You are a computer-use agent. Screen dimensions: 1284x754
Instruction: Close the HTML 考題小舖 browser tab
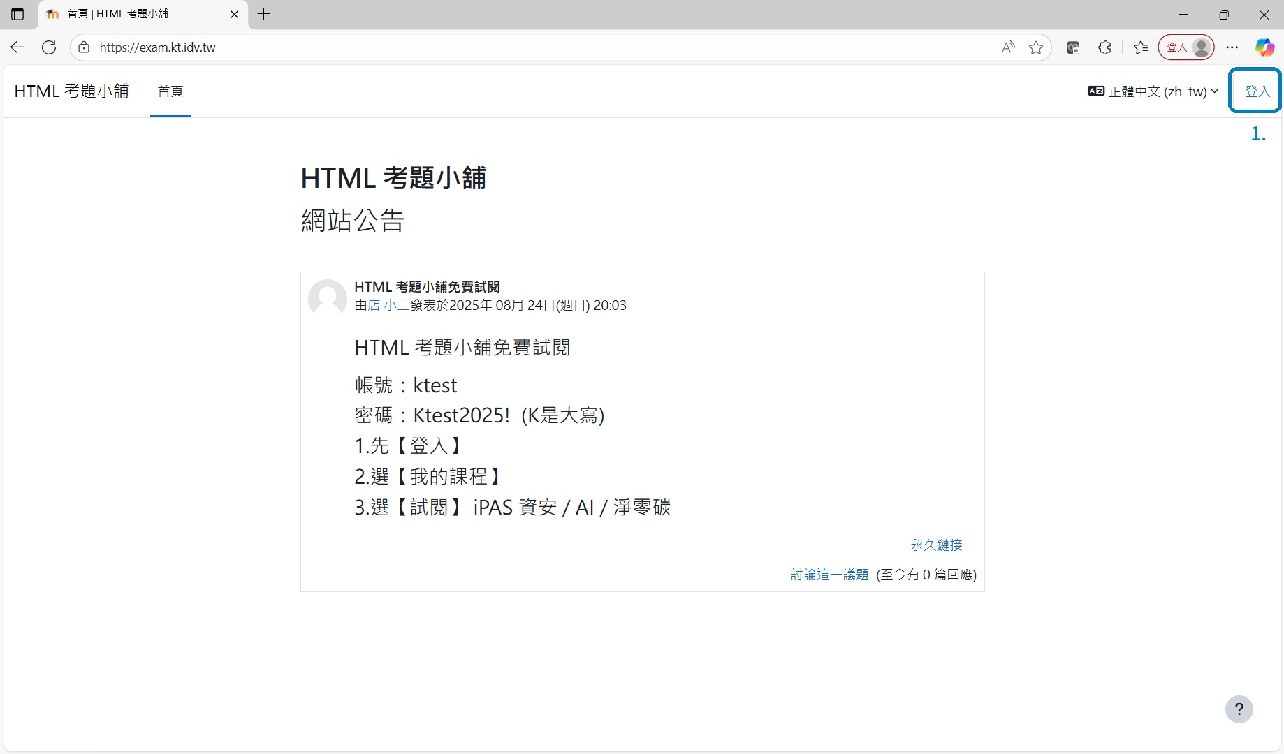(x=235, y=14)
